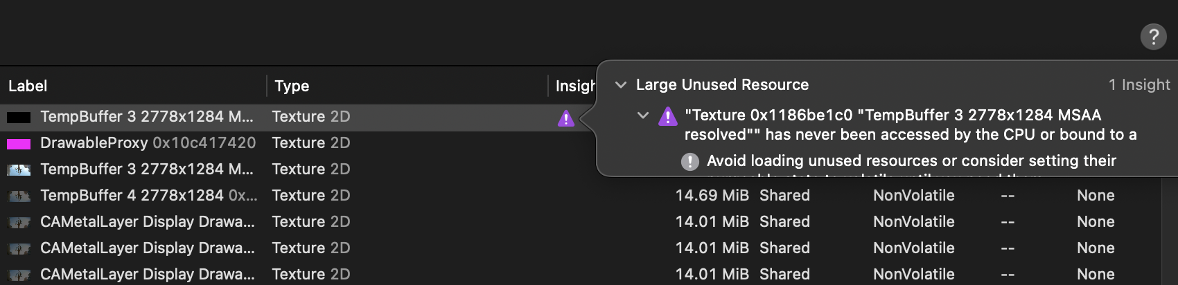Click the purple warning icon beside the Texture 0x1186be1c0 message
This screenshot has height=285, width=1178.
[x=667, y=116]
